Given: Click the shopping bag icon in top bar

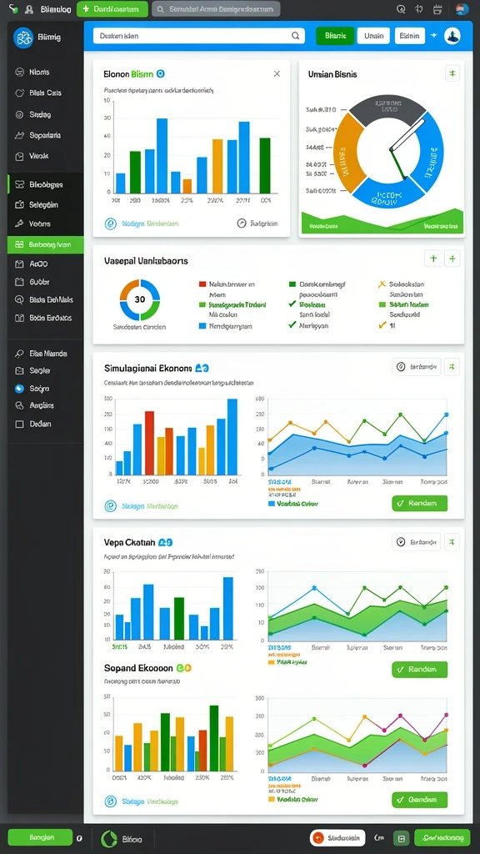Looking at the screenshot, I should tap(437, 8).
